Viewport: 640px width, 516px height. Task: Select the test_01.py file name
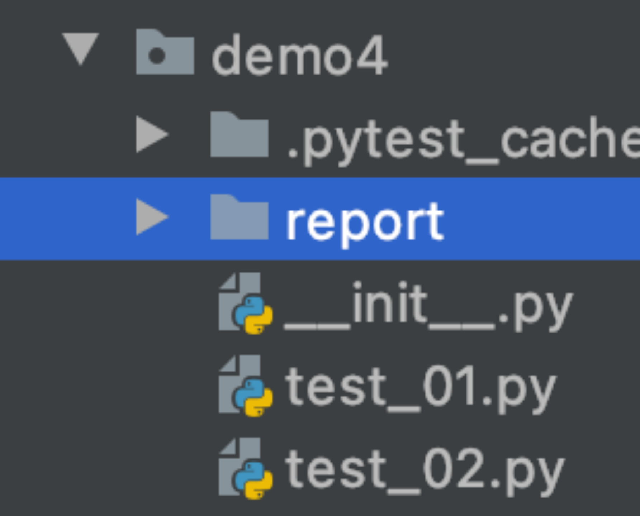coord(421,390)
